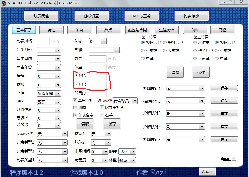The width and height of the screenshot is (249, 177).
Task: Switch to the 属性 sub-tab
Action: [51, 30]
